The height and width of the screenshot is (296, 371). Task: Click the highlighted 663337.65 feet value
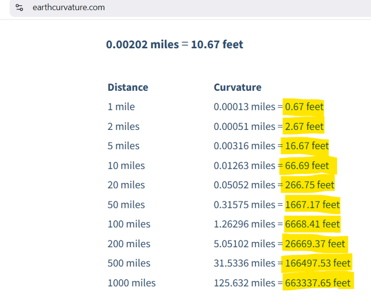317,283
